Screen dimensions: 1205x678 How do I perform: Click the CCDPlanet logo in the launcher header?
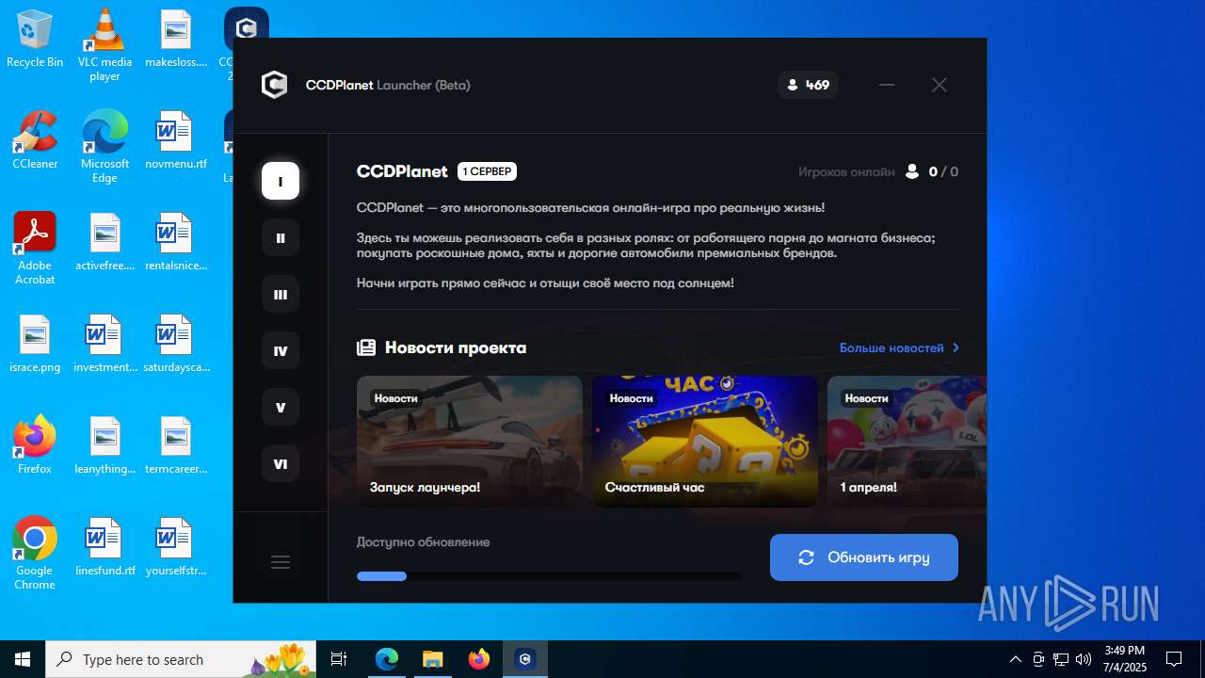click(274, 85)
